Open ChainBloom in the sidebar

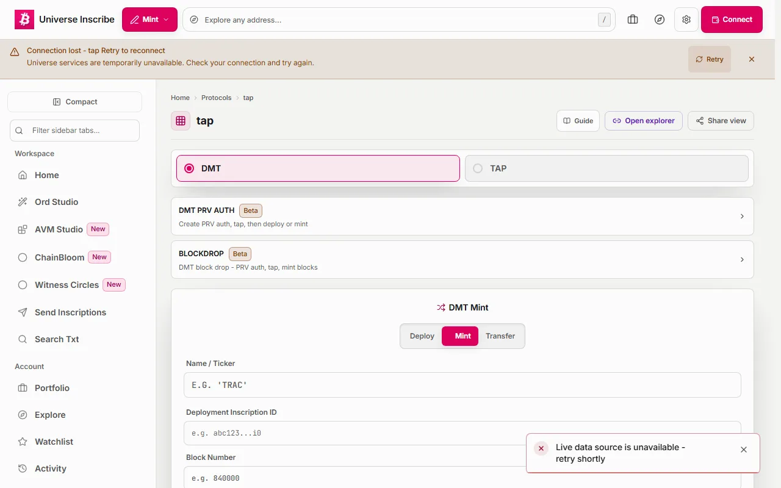(74, 257)
